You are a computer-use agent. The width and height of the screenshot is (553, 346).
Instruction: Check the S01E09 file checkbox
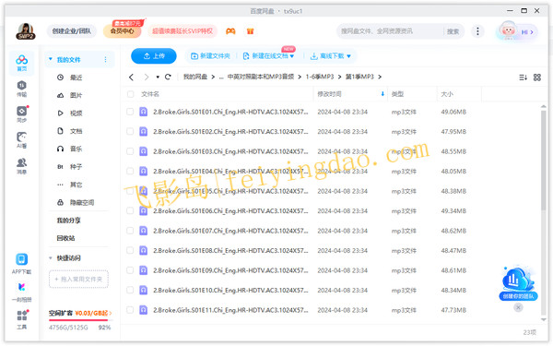point(130,270)
